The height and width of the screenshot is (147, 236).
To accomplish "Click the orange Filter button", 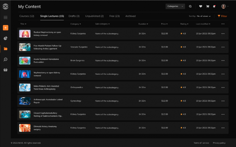I will 222,16.
